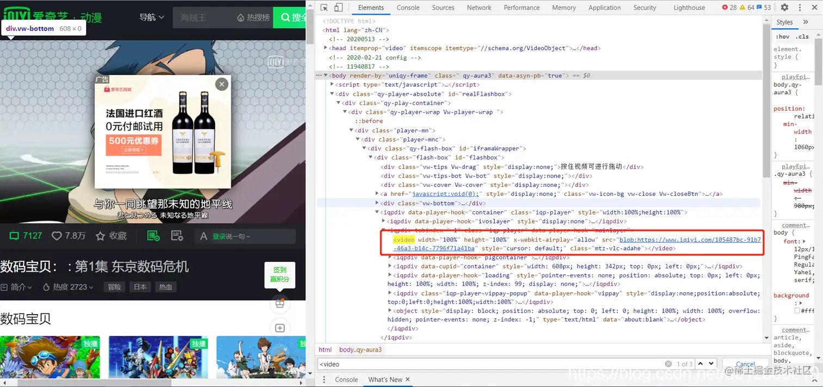This screenshot has height=387, width=823.
Task: Open the Performance tab
Action: pos(521,8)
